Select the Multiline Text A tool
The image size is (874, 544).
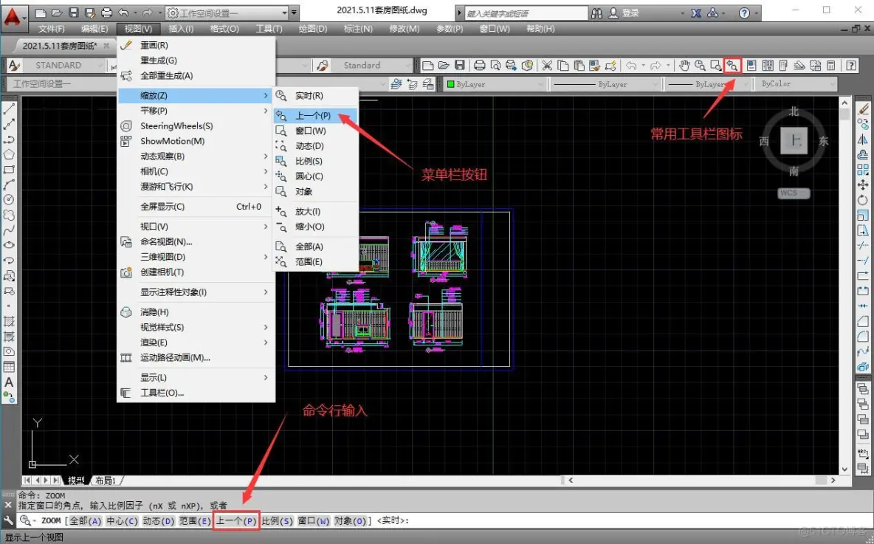[9, 382]
